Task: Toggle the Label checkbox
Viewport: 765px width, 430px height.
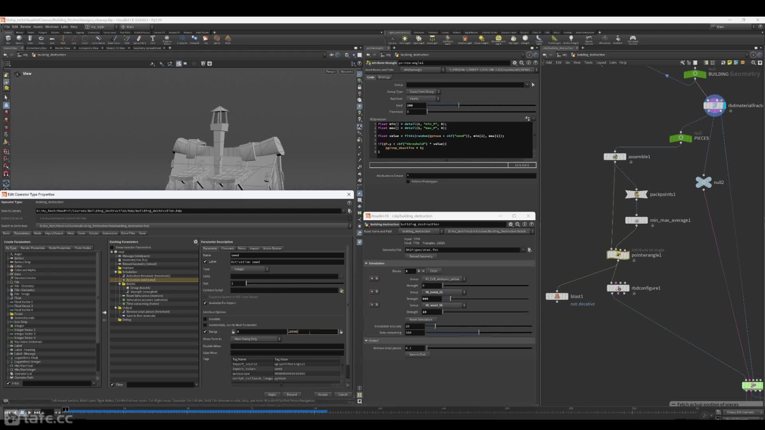Action: (x=205, y=262)
